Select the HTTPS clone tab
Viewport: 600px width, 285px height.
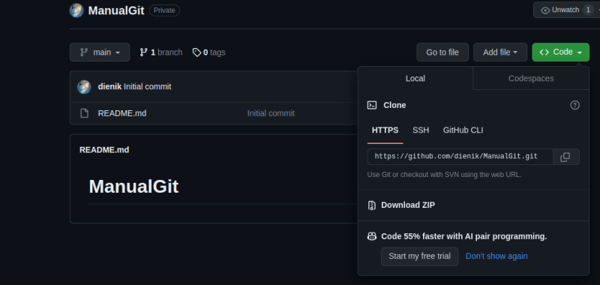coord(385,130)
